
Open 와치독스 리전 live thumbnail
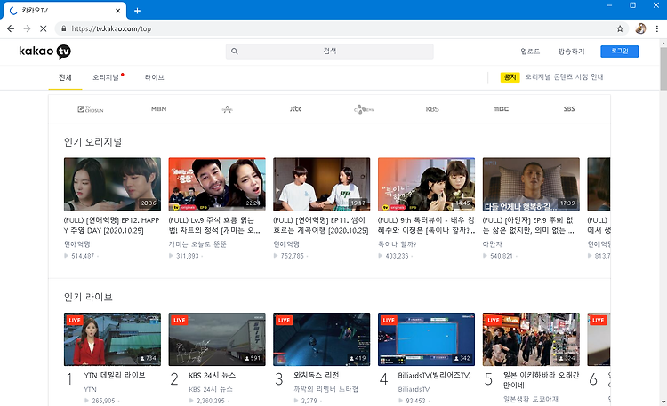coord(322,339)
